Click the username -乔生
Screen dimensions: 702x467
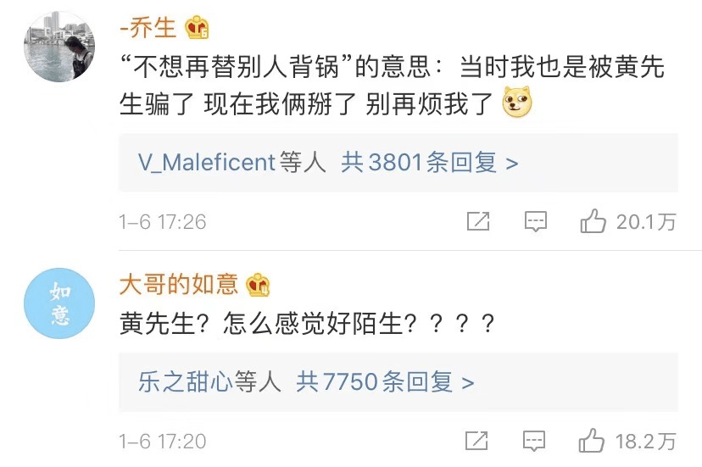pos(148,28)
